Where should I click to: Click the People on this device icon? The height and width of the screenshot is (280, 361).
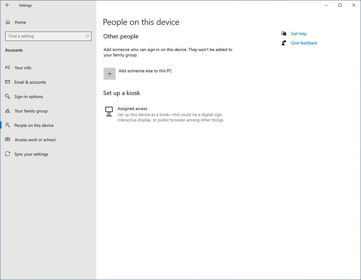tap(8, 125)
